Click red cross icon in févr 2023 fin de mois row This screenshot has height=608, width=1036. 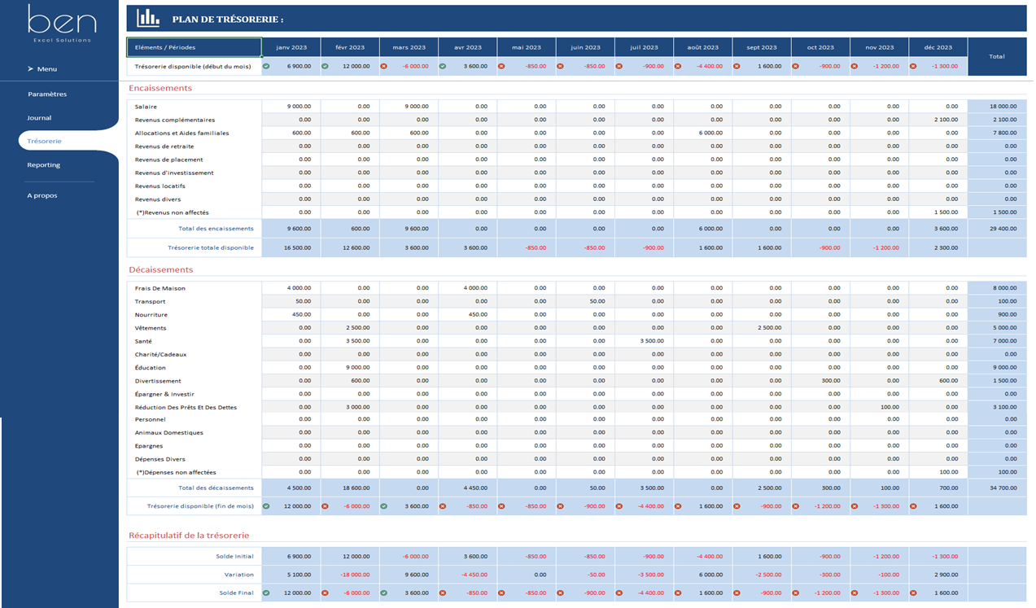pos(326,506)
